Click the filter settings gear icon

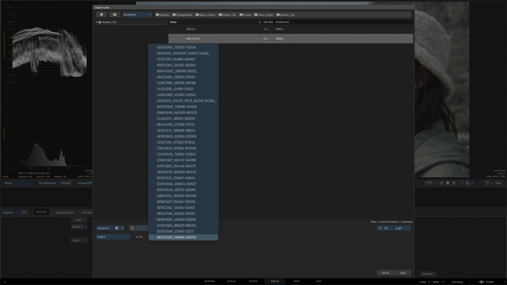[x=117, y=228]
